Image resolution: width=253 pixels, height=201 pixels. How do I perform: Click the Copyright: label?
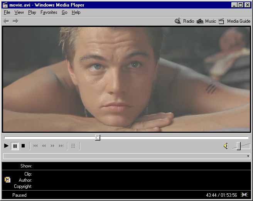pyautogui.click(x=23, y=186)
